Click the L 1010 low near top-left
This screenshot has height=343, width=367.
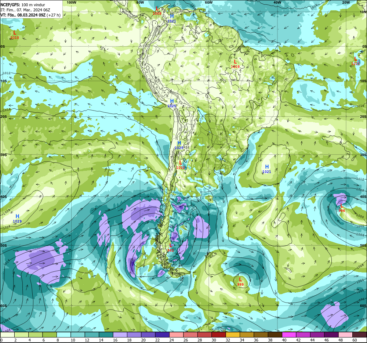coord(15,35)
